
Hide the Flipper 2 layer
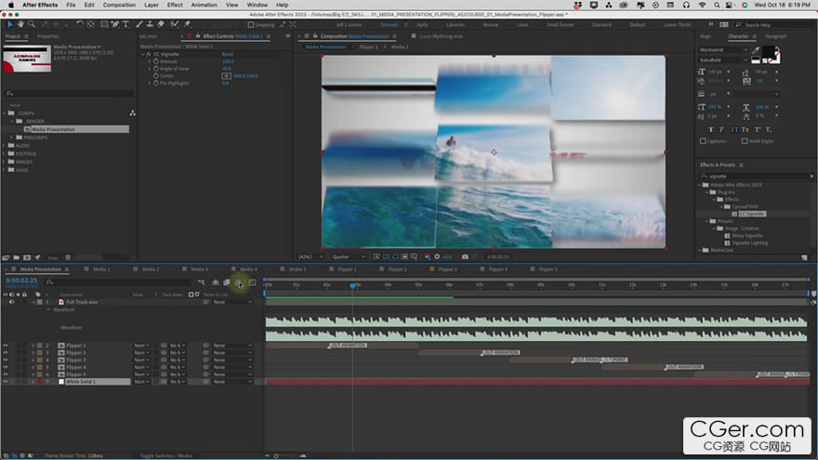[6, 353]
